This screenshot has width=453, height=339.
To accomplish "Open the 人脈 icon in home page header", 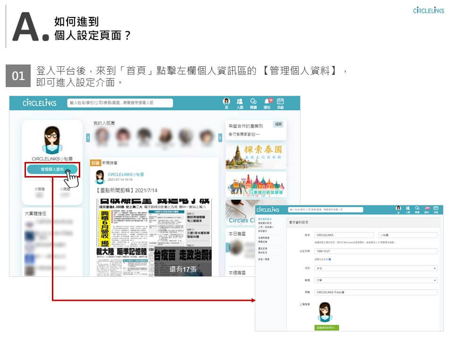I will click(x=240, y=103).
